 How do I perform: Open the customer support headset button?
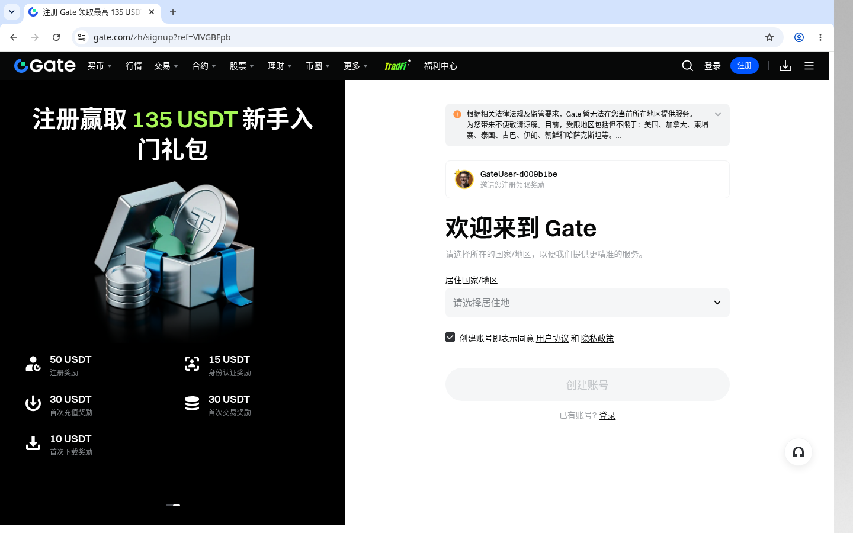click(x=799, y=452)
